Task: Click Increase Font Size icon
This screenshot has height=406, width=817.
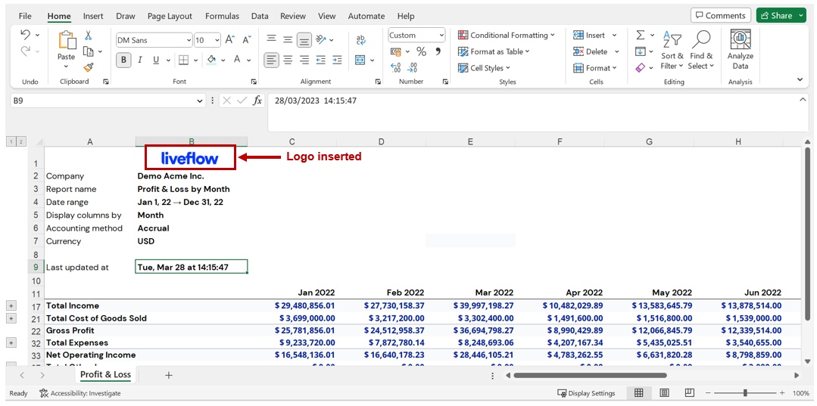Action: (x=229, y=39)
